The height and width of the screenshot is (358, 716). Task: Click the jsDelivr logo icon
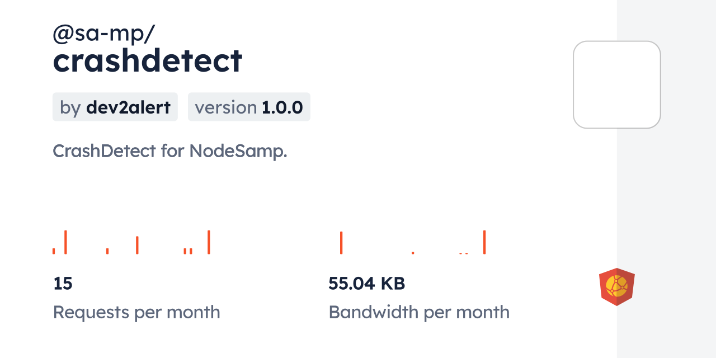click(616, 287)
